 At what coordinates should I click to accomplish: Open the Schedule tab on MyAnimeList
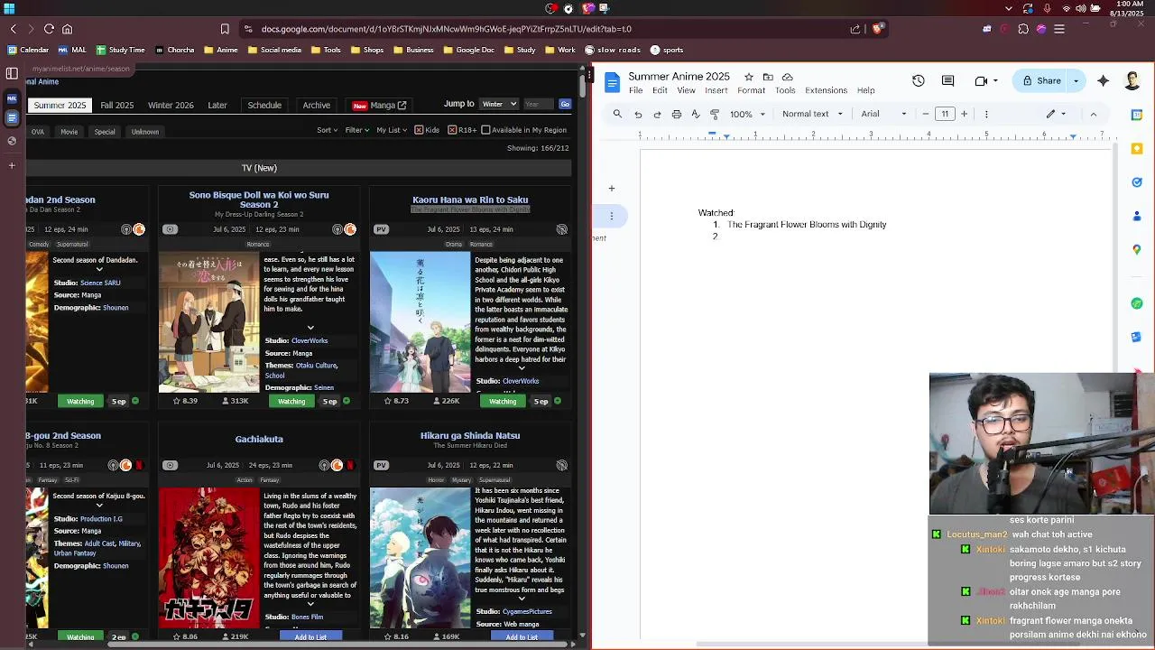(264, 105)
